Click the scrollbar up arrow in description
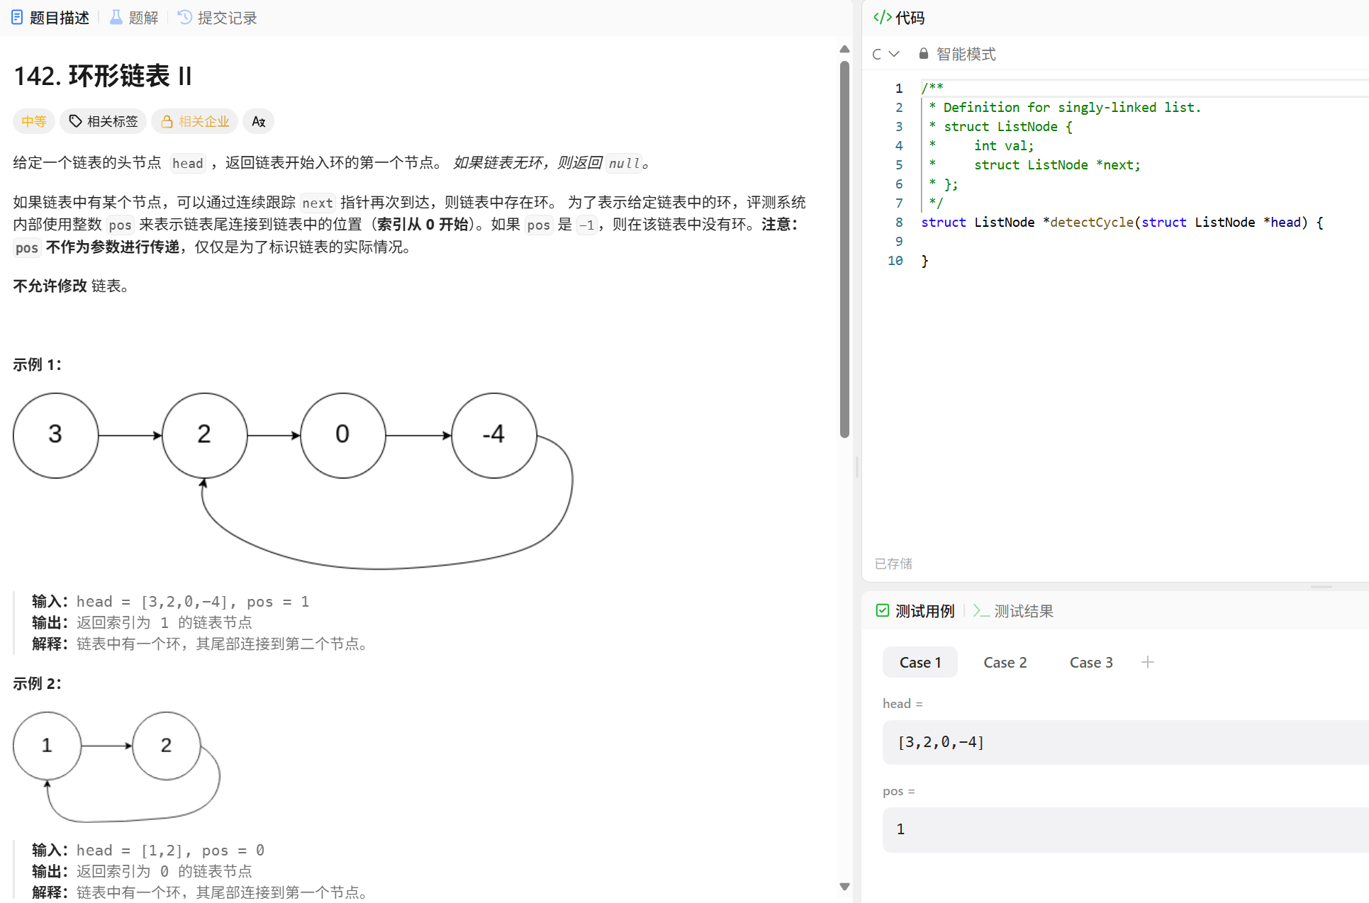Image resolution: width=1369 pixels, height=903 pixels. click(844, 49)
